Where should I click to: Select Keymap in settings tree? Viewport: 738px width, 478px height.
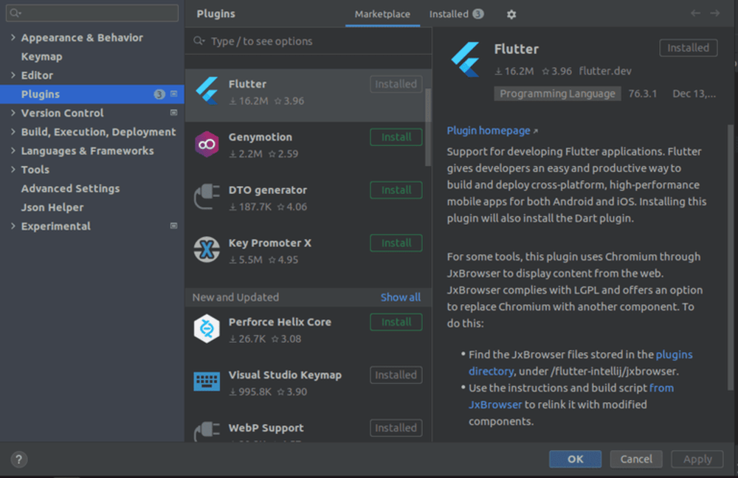[41, 57]
